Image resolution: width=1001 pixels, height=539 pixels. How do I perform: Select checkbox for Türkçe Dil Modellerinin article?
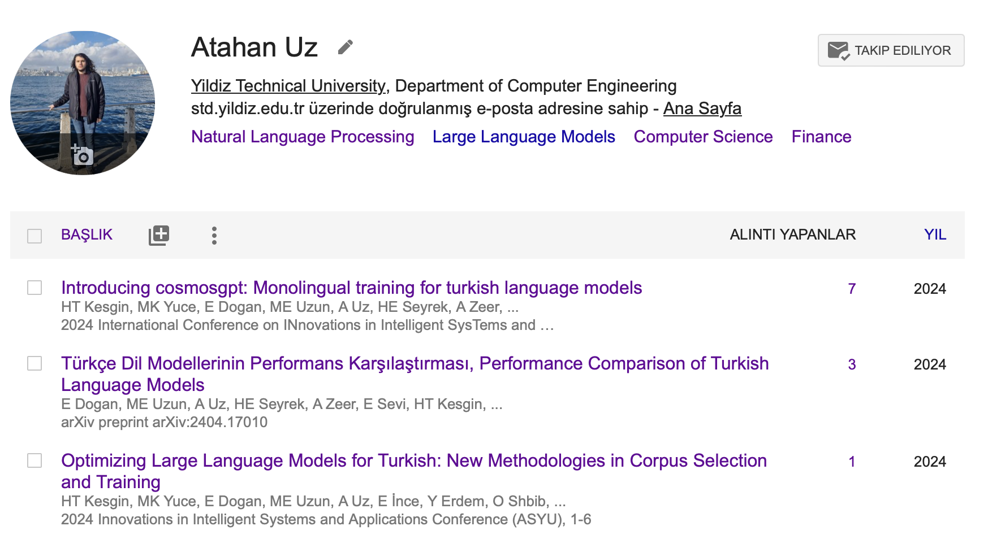(x=35, y=363)
